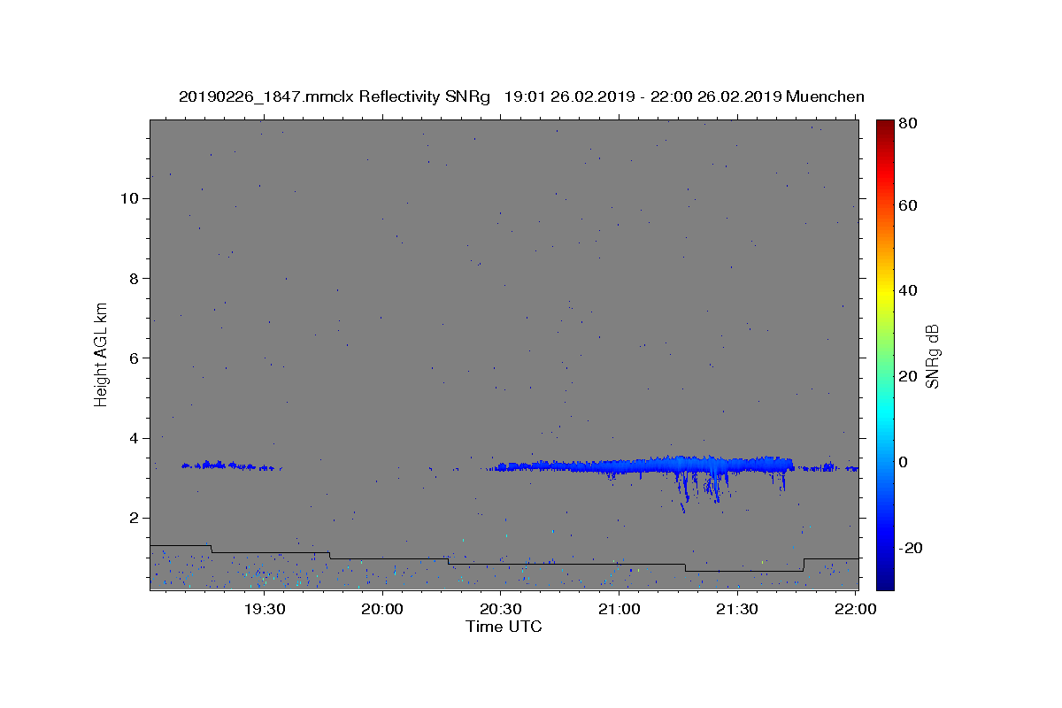Click the dark blue bottom of the colorbar
Viewport: 1062px width, 708px height.
pyautogui.click(x=885, y=581)
